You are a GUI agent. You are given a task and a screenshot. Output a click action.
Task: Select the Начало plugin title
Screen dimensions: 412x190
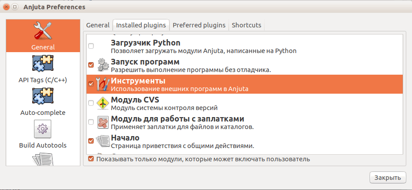(x=125, y=138)
